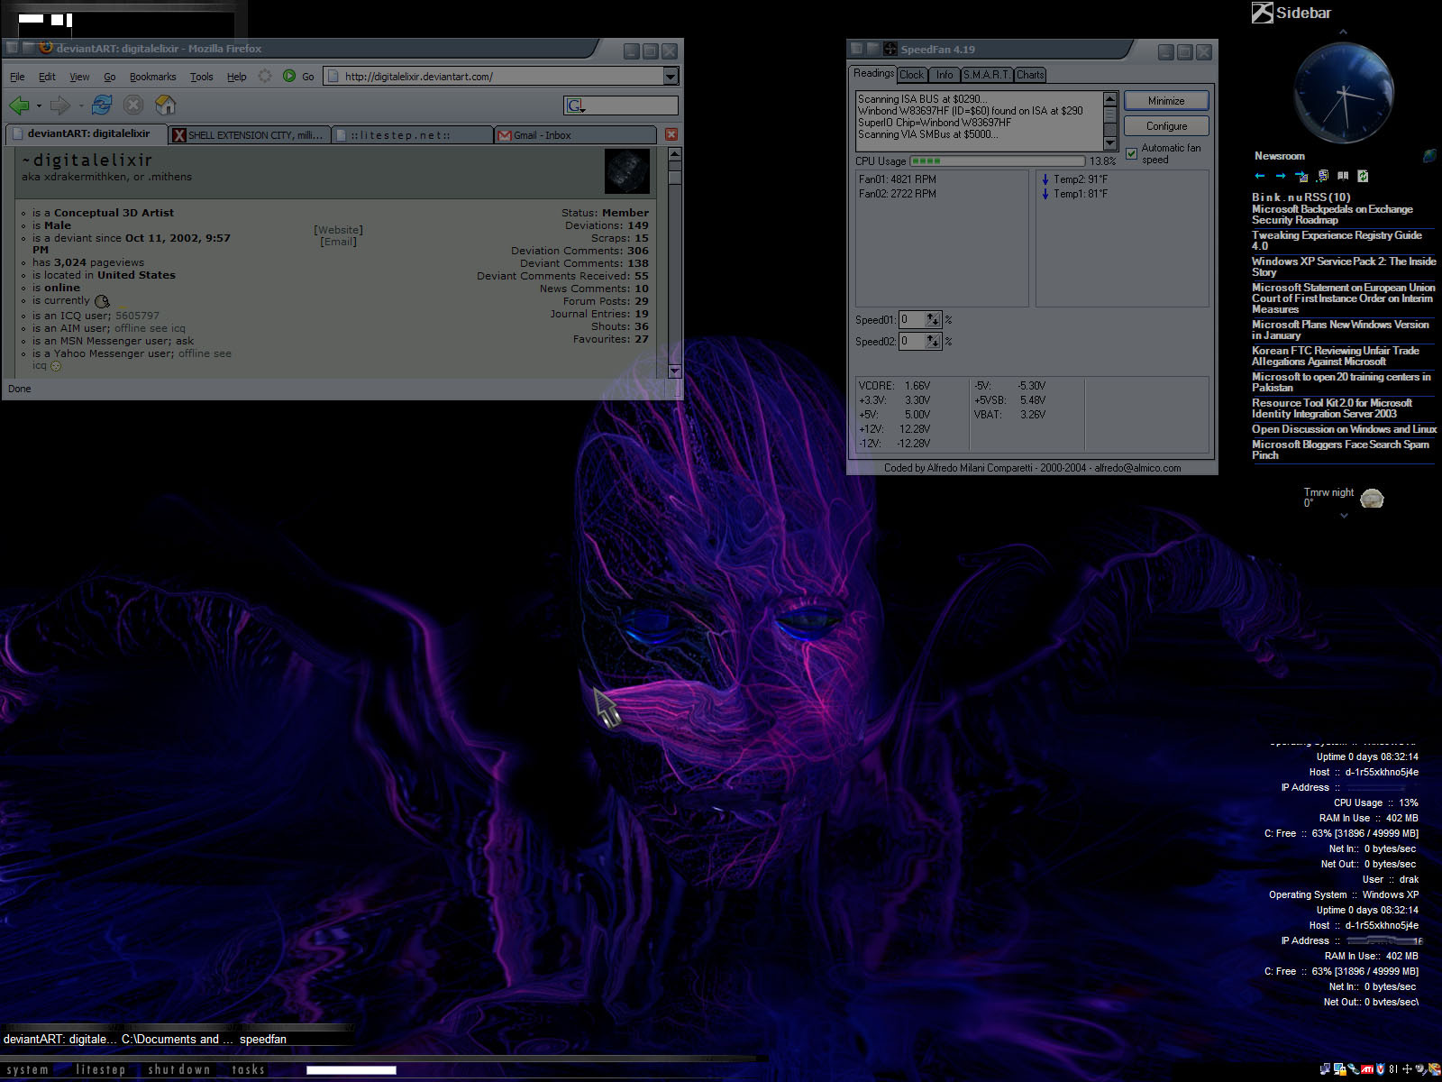
Task: Open Tweaking Experience Registry Guide headline
Action: pyautogui.click(x=1337, y=241)
